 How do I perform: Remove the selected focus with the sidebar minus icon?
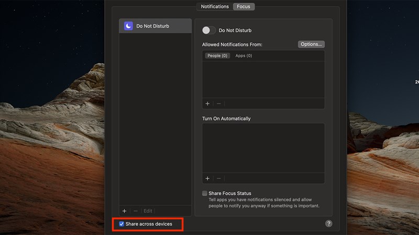(136, 211)
